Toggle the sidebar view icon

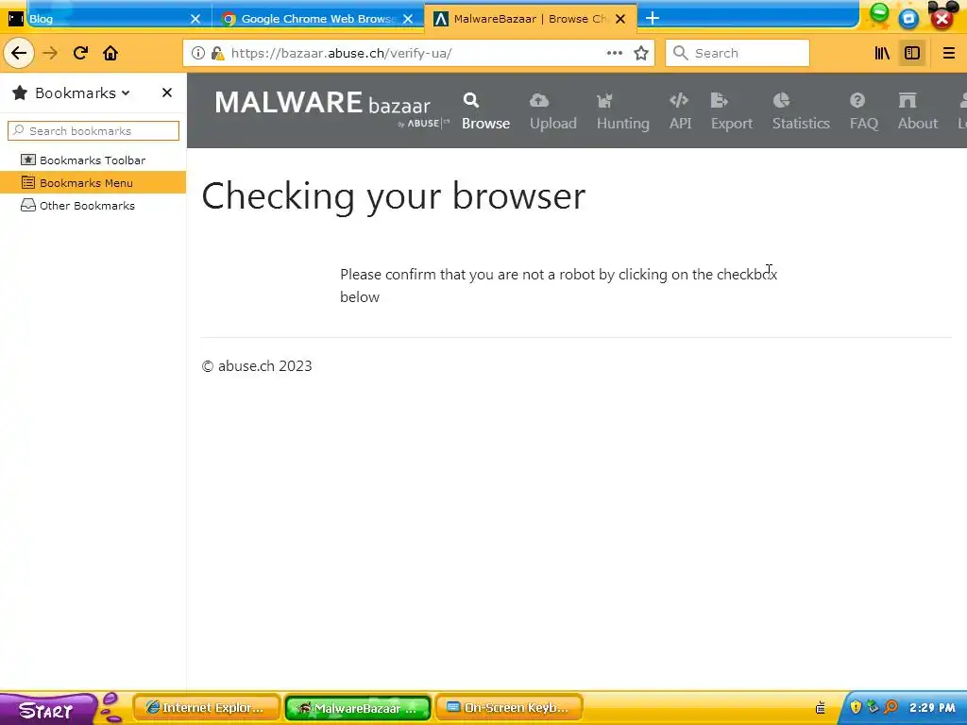pos(912,53)
